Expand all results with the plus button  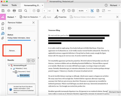tap(29, 61)
